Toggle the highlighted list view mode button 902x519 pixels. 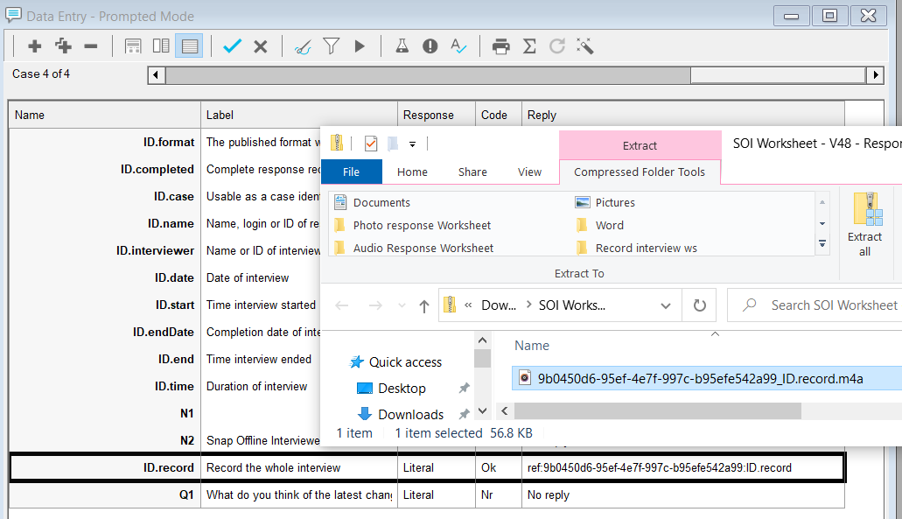(x=189, y=46)
